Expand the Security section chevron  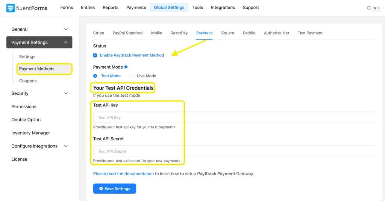tap(66, 93)
